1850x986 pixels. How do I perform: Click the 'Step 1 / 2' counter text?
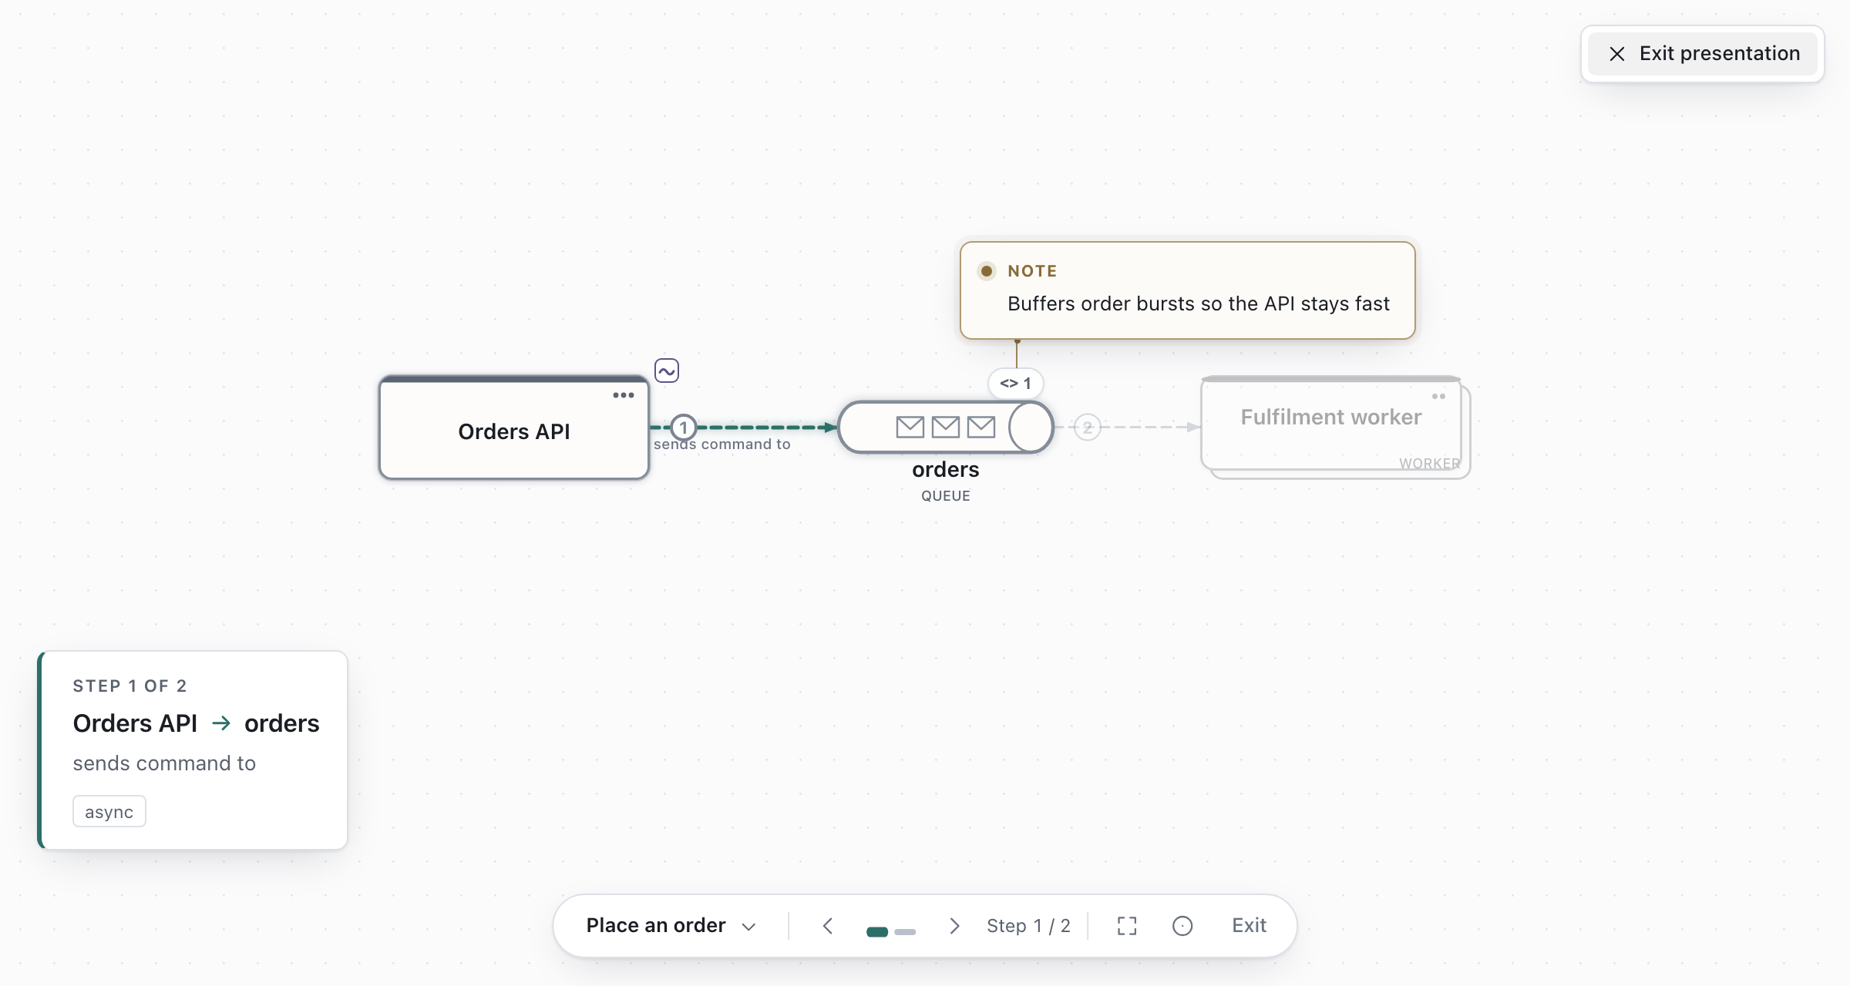tap(1028, 925)
